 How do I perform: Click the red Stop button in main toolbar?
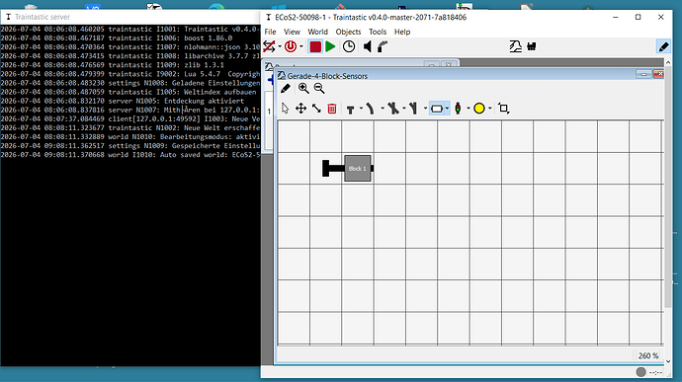(x=315, y=46)
